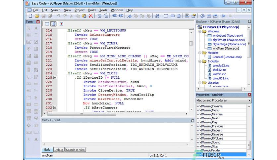This screenshot has width=277, height=160.
Task: Select the Picture tool in Tools panel
Action: pos(36,56)
